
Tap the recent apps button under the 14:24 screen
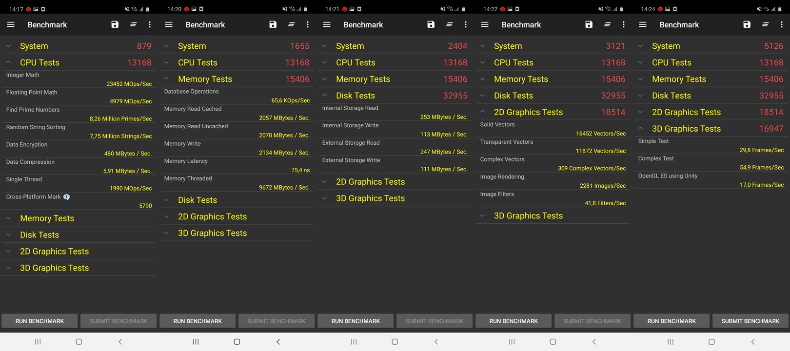(x=671, y=342)
